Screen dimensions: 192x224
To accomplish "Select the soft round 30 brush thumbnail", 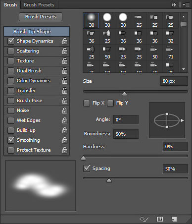I will pyautogui.click(x=92, y=21).
